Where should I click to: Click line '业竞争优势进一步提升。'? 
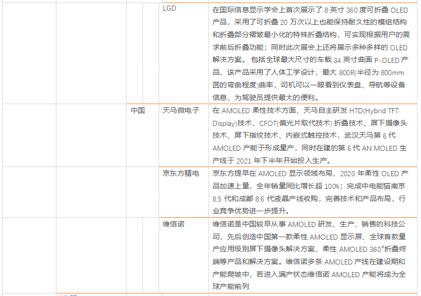251,211
